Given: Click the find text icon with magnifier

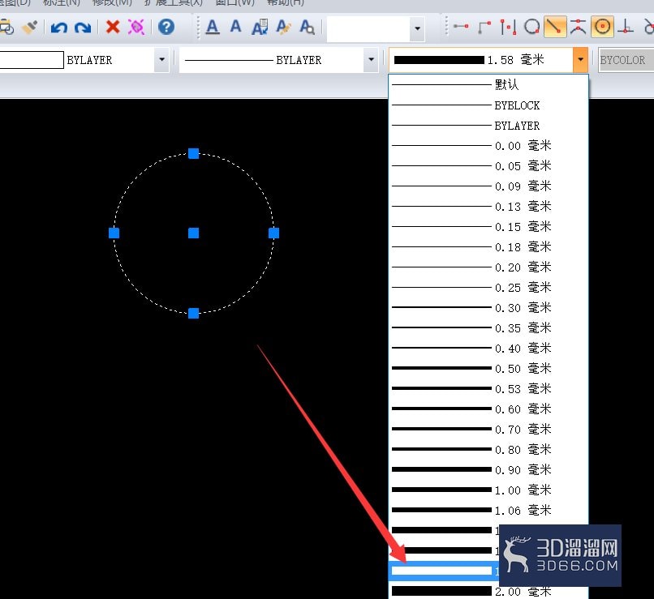Looking at the screenshot, I should click(308, 27).
